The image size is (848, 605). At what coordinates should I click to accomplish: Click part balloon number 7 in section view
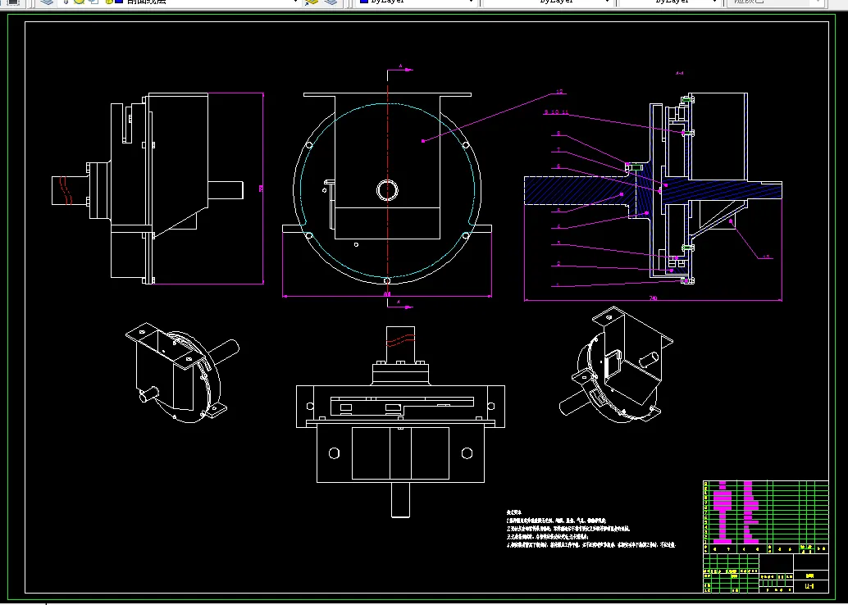coord(558,150)
